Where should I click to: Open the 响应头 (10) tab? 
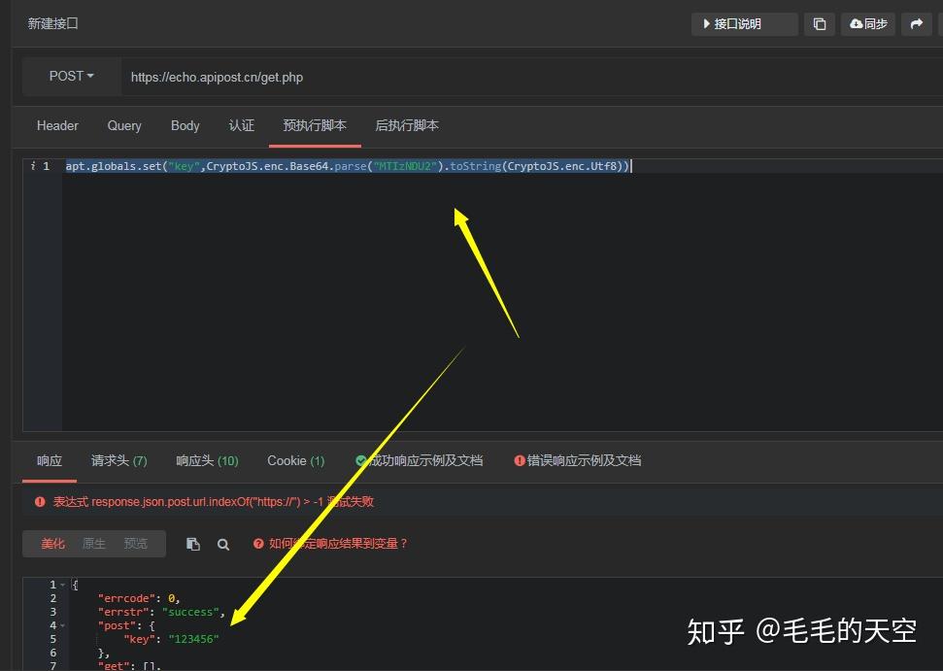coord(208,460)
